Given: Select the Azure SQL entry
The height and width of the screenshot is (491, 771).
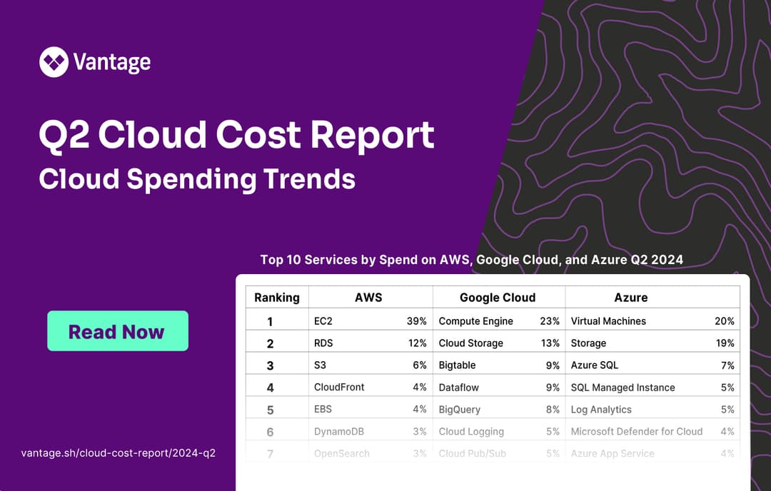Looking at the screenshot, I should (595, 365).
